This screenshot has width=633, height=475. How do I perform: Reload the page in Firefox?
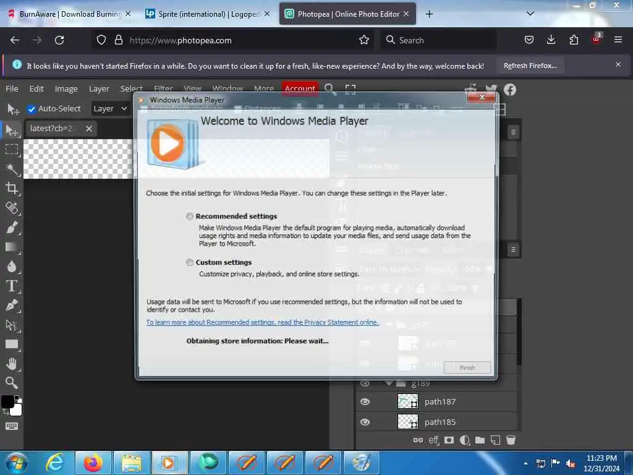click(59, 40)
